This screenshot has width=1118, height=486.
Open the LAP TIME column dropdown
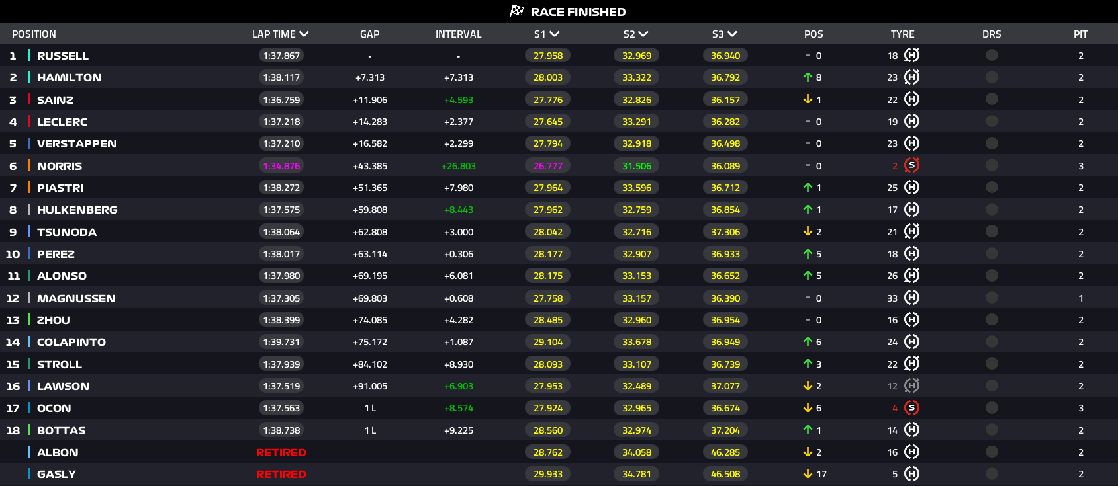coord(304,34)
